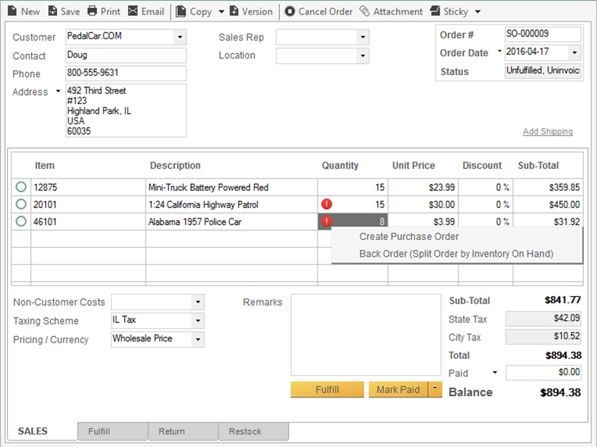Open the Sticky dropdown arrow
The width and height of the screenshot is (597, 447).
pyautogui.click(x=478, y=12)
